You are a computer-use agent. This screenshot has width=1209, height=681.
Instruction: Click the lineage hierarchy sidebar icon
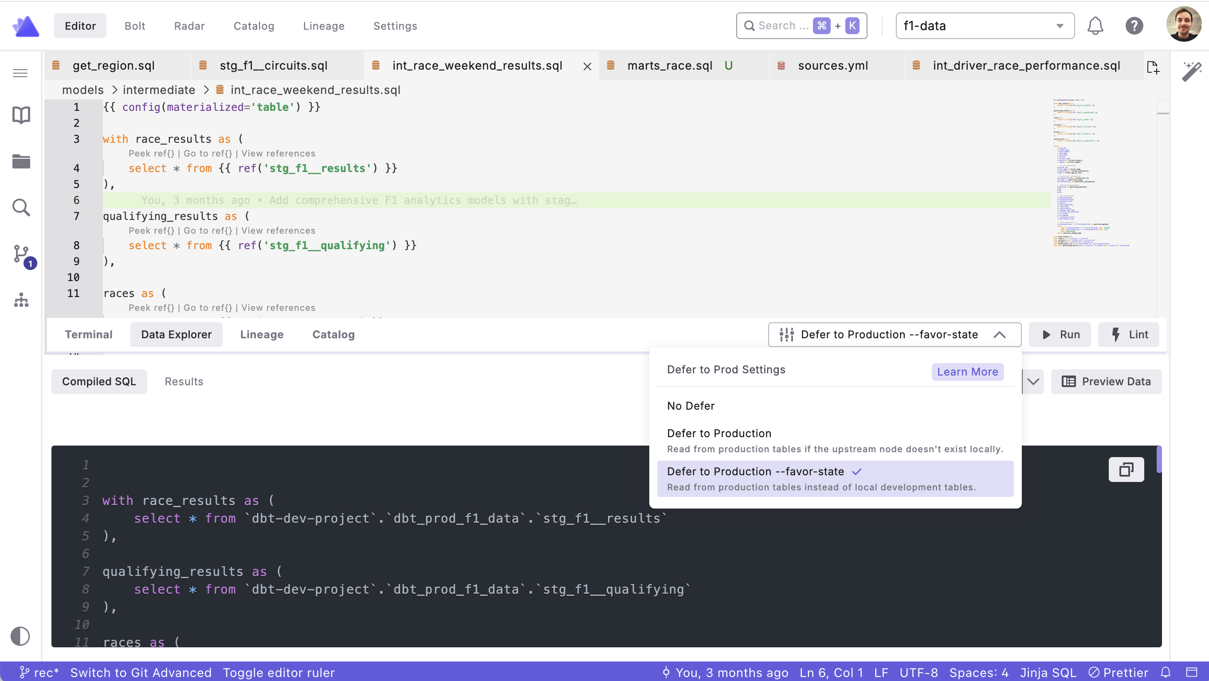click(x=21, y=300)
